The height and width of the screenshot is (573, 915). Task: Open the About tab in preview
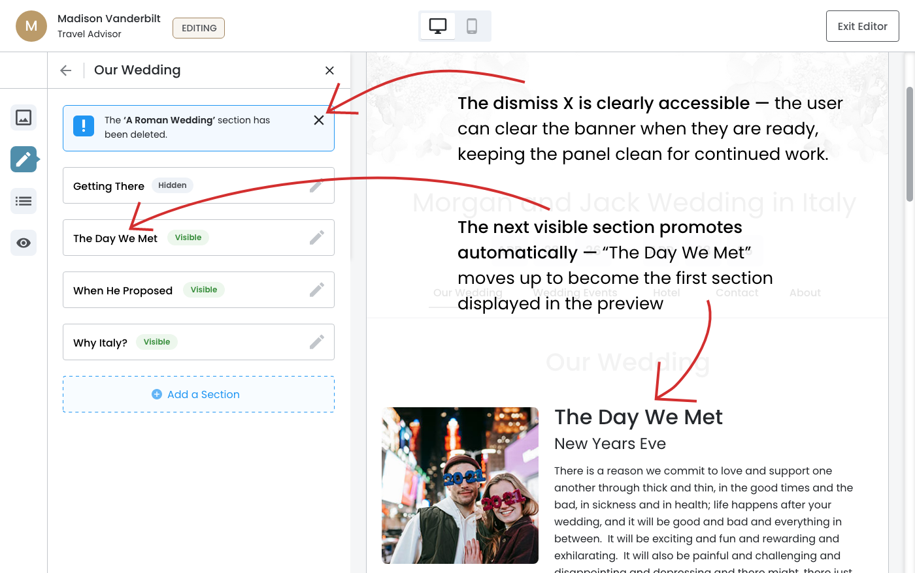tap(805, 292)
